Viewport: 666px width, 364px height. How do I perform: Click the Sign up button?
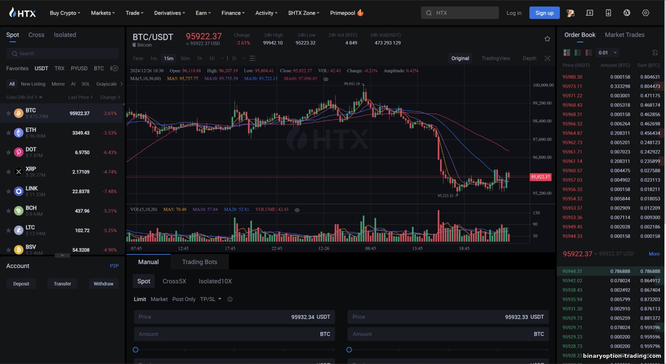544,13
